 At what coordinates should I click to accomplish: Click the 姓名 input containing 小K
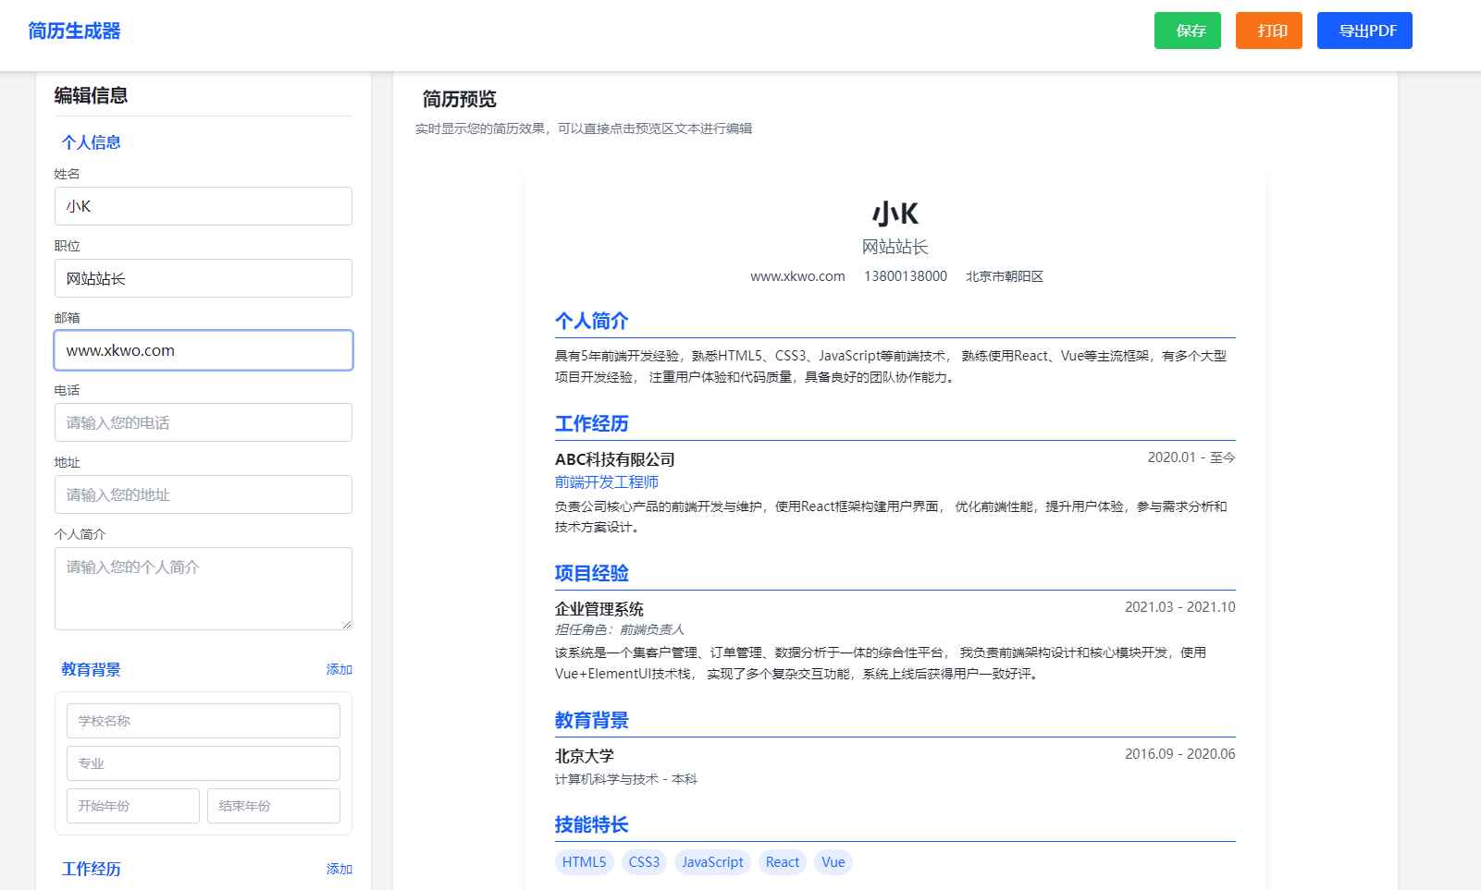click(203, 205)
